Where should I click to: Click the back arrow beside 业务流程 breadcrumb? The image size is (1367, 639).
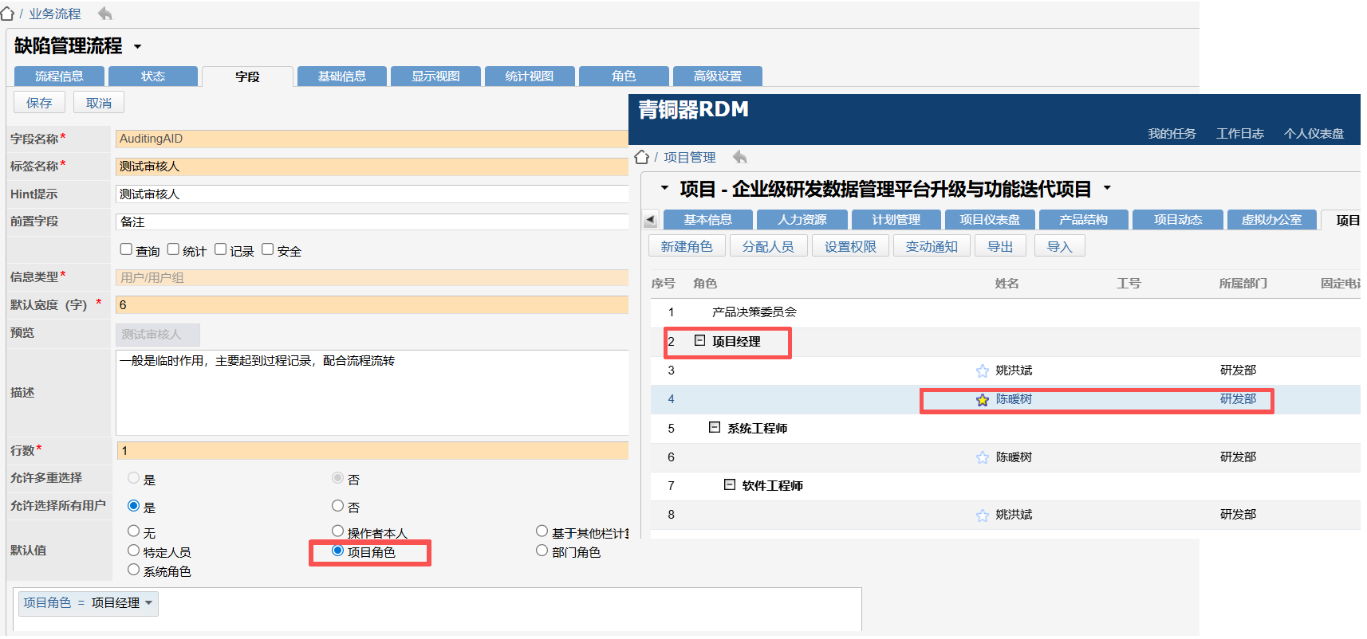pos(104,14)
